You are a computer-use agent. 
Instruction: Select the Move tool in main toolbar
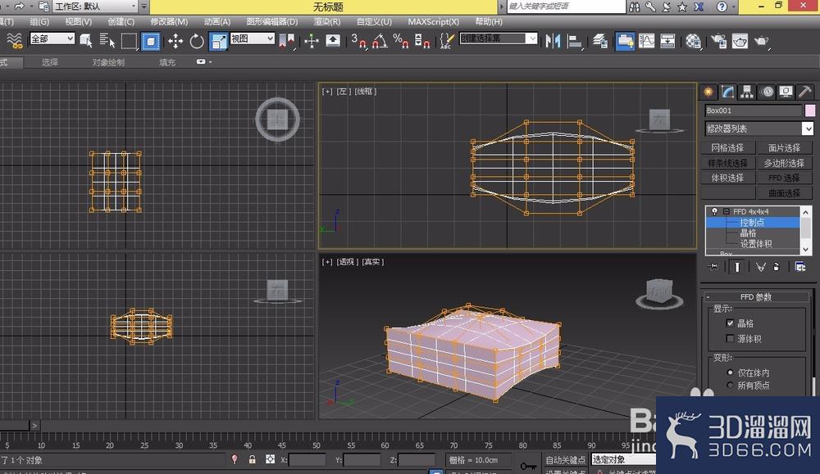175,41
